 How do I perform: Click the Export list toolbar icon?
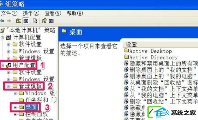pos(35,21)
